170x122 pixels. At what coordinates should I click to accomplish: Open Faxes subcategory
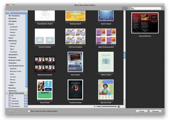(x=12, y=74)
